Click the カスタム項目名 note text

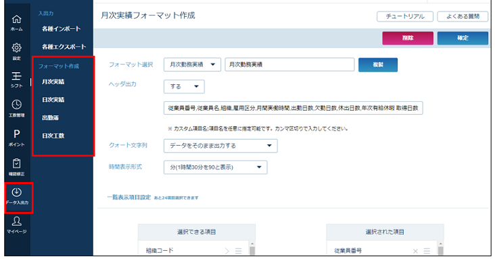tap(258, 129)
